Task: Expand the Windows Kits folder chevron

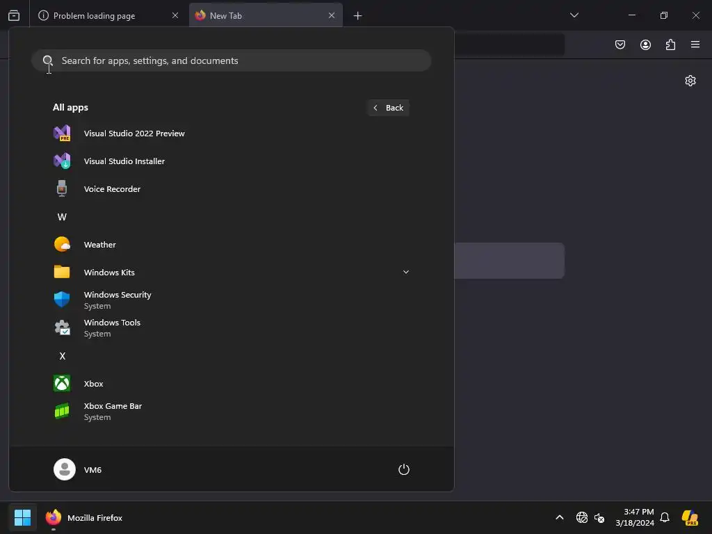Action: point(406,272)
